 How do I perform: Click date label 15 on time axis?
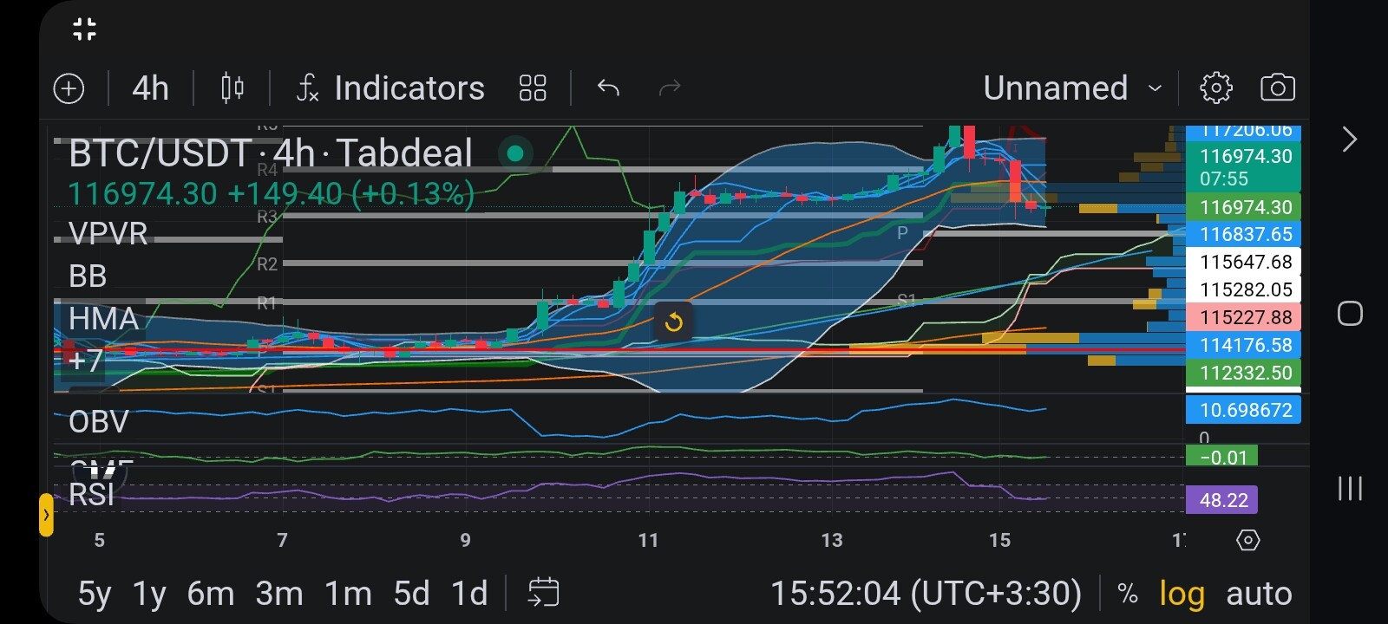coord(999,540)
